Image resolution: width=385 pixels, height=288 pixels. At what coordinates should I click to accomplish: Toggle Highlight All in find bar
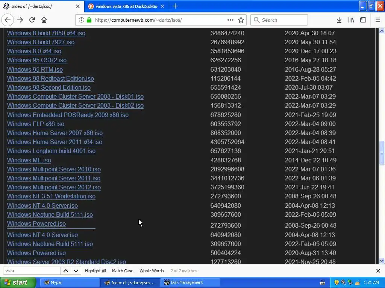pos(95,271)
